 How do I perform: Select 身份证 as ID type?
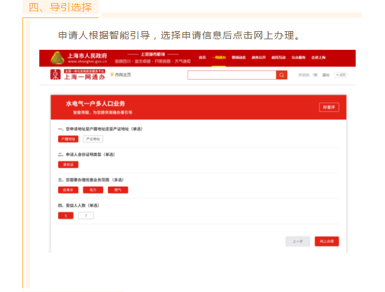[67, 164]
